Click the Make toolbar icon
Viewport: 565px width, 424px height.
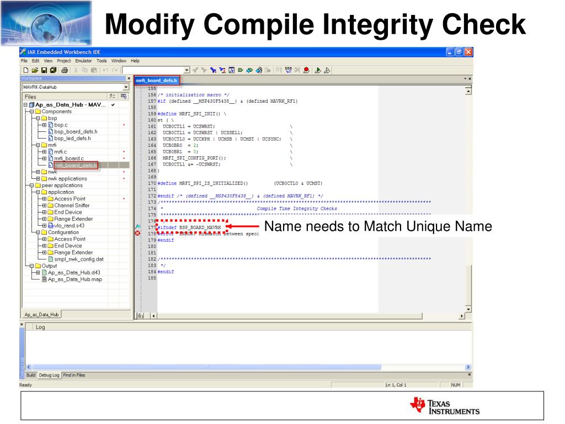click(288, 70)
